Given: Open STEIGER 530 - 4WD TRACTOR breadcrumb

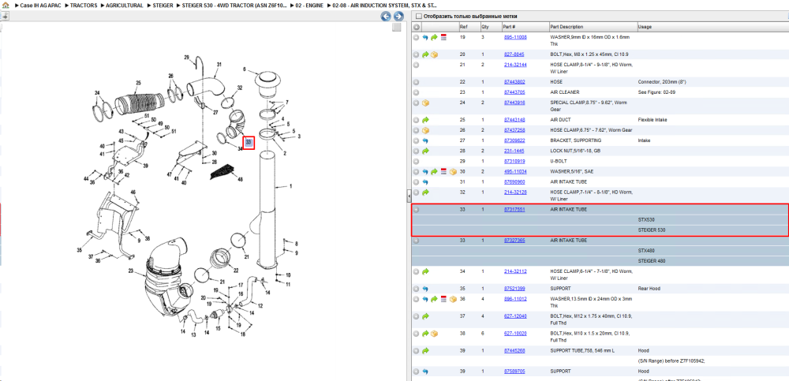Looking at the screenshot, I should point(235,6).
